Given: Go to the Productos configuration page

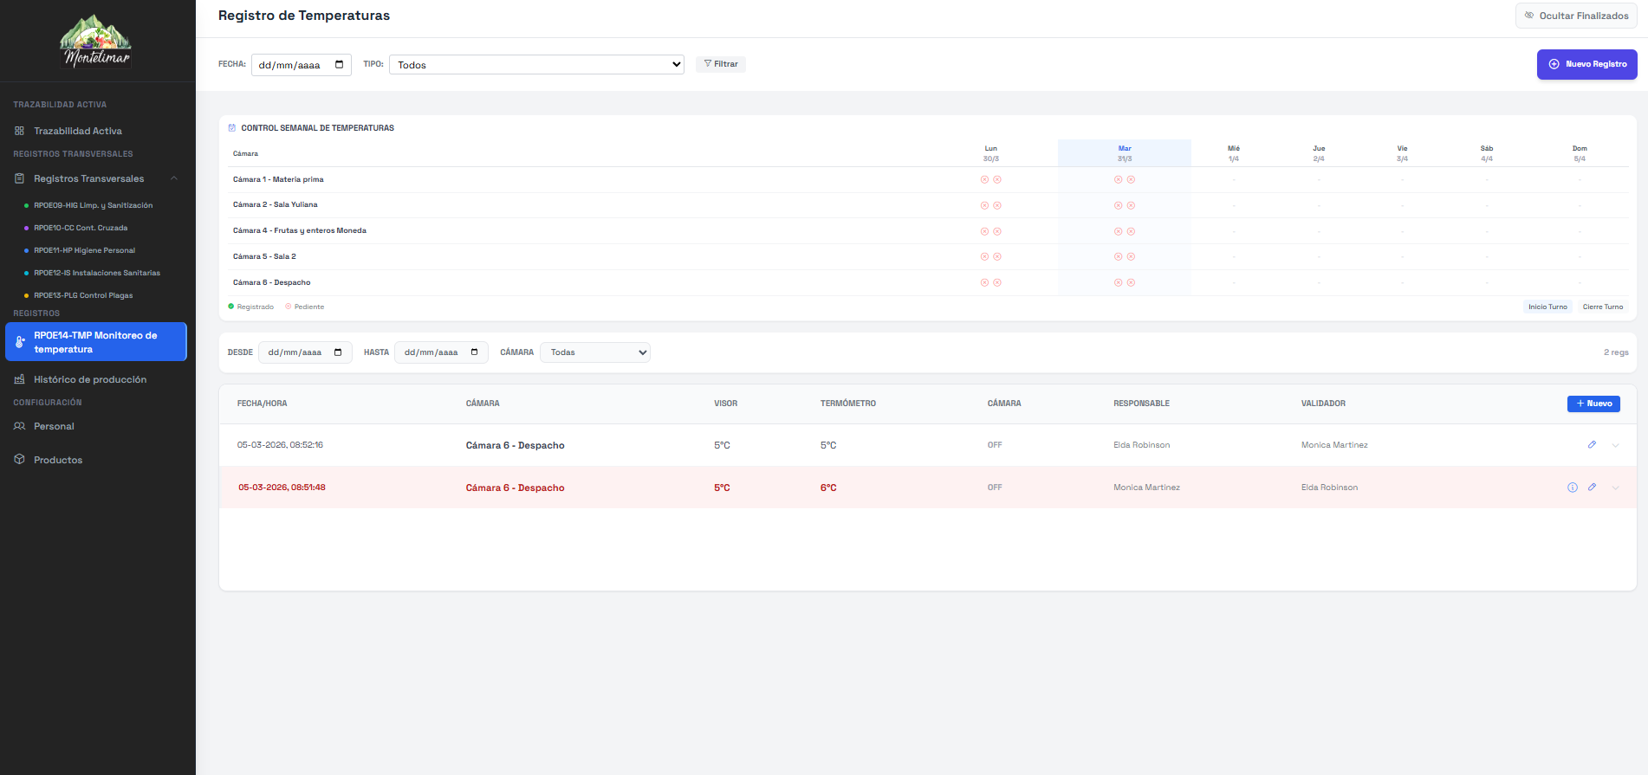Looking at the screenshot, I should (x=58, y=460).
